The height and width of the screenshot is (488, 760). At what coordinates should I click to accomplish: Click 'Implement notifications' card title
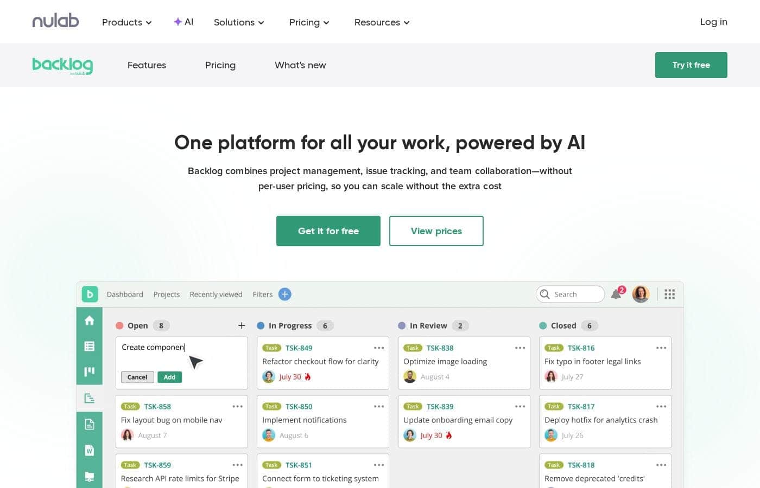(x=305, y=420)
